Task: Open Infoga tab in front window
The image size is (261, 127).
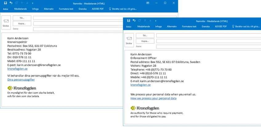Action: [x=158, y=26]
